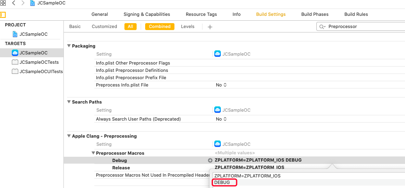This screenshot has width=405, height=188.
Task: Show Basic build settings filter
Action: [75, 26]
